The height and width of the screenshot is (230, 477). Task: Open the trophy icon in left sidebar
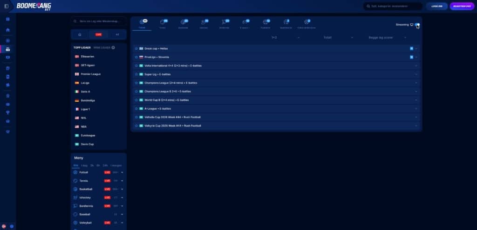8,112
